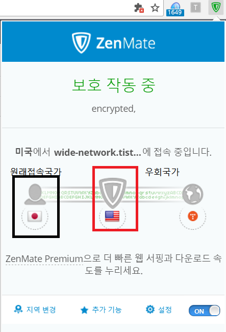Click the wide-network.tist... site name
This screenshot has height=332, width=226.
click(x=97, y=152)
